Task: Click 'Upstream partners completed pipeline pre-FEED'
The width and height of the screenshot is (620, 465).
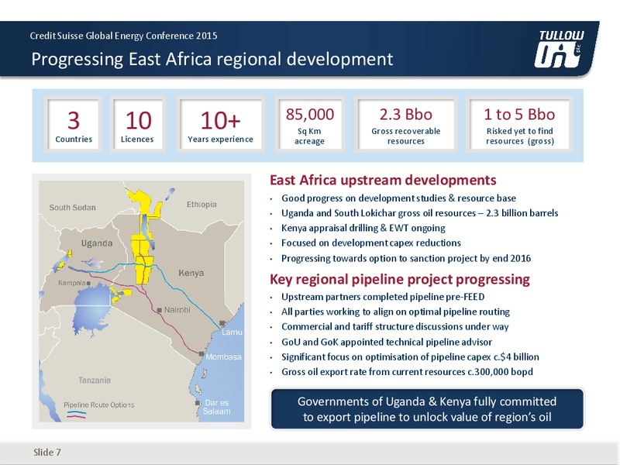Action: pyautogui.click(x=383, y=297)
